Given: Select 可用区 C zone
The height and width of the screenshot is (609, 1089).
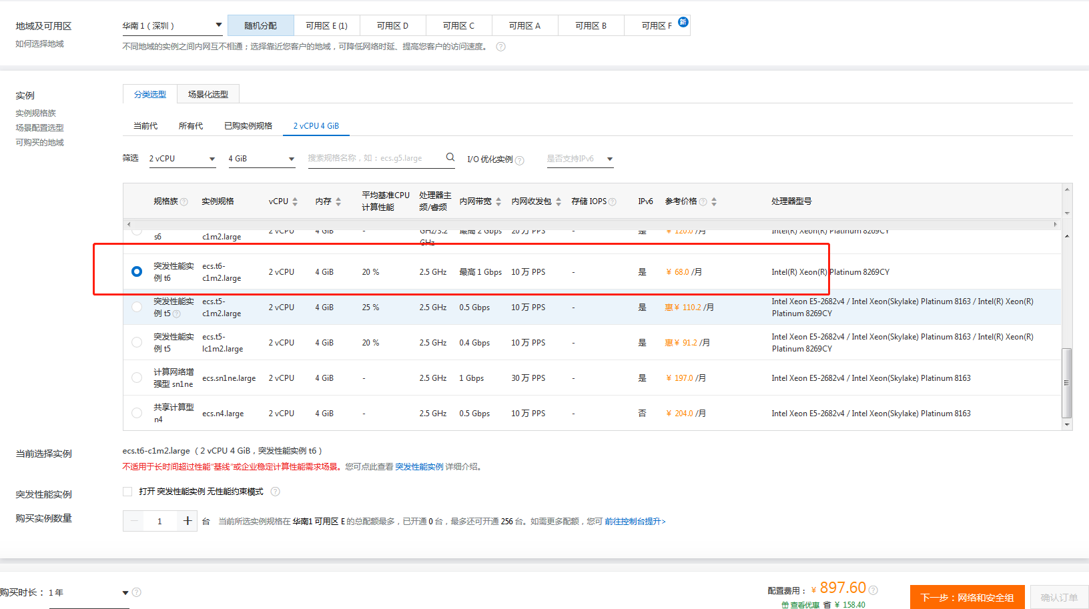Looking at the screenshot, I should point(458,25).
